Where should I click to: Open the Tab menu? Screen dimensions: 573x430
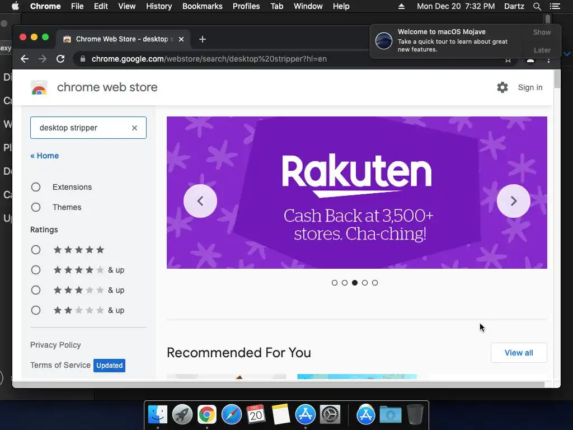click(x=277, y=6)
